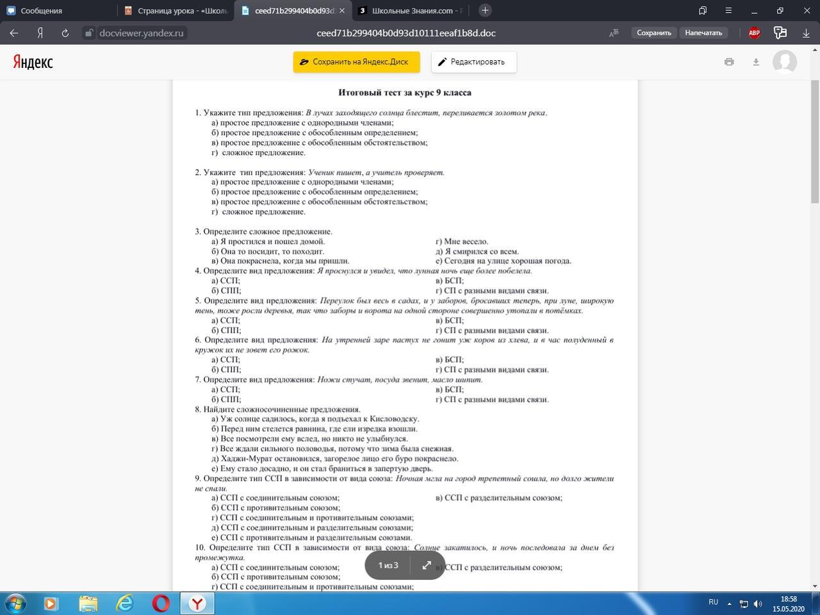Click Сохранить на Яндекс.Диск button

[356, 62]
